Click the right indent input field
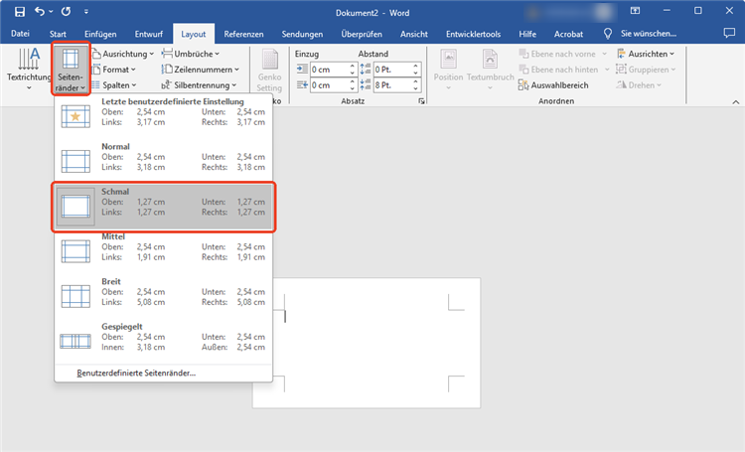 (329, 85)
